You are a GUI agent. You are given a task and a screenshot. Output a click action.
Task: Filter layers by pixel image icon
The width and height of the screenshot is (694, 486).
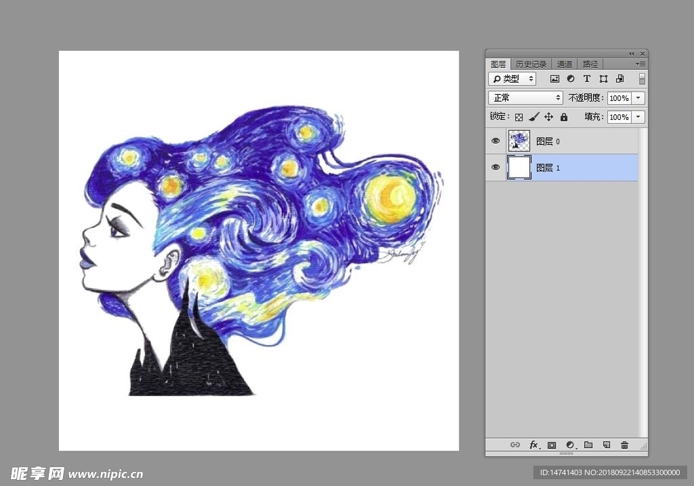[554, 79]
